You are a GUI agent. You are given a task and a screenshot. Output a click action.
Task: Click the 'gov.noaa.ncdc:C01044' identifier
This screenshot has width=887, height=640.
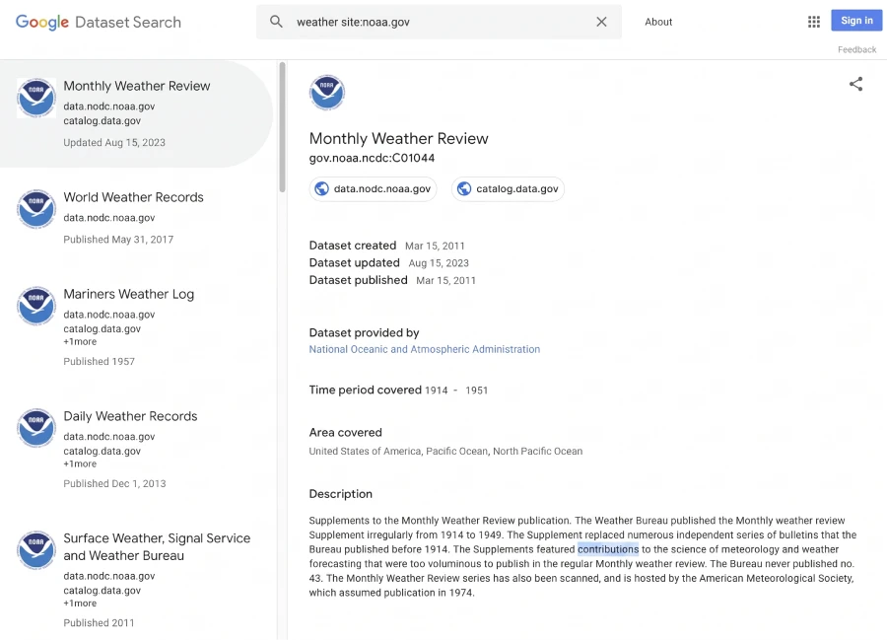(x=372, y=158)
